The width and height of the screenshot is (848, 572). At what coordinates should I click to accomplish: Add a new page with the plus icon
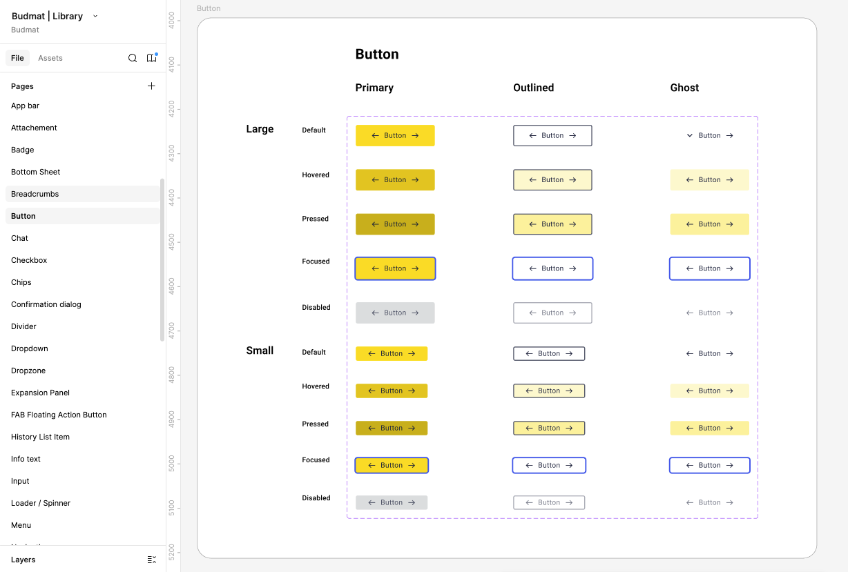(151, 86)
